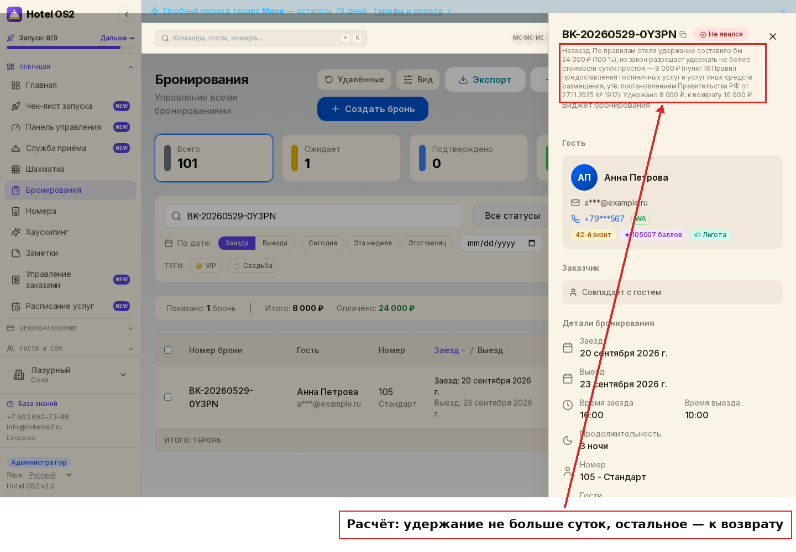
Task: Open Панель управления in the sidebar
Action: pyautogui.click(x=70, y=127)
